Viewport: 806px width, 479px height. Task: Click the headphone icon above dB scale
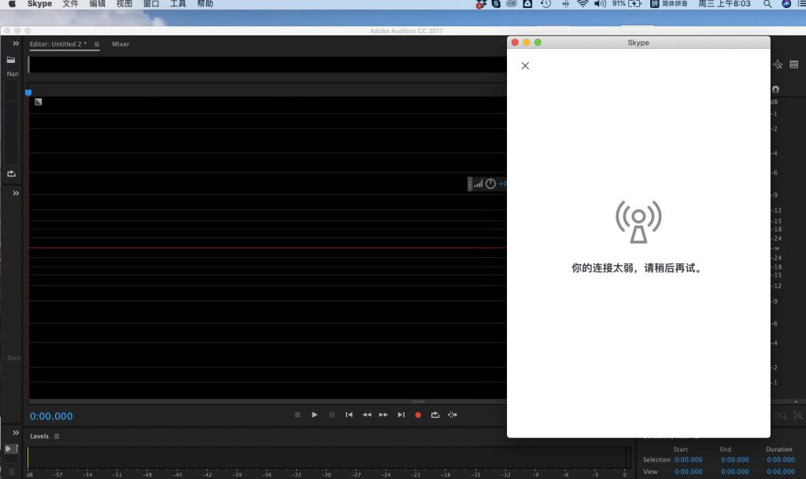775,90
